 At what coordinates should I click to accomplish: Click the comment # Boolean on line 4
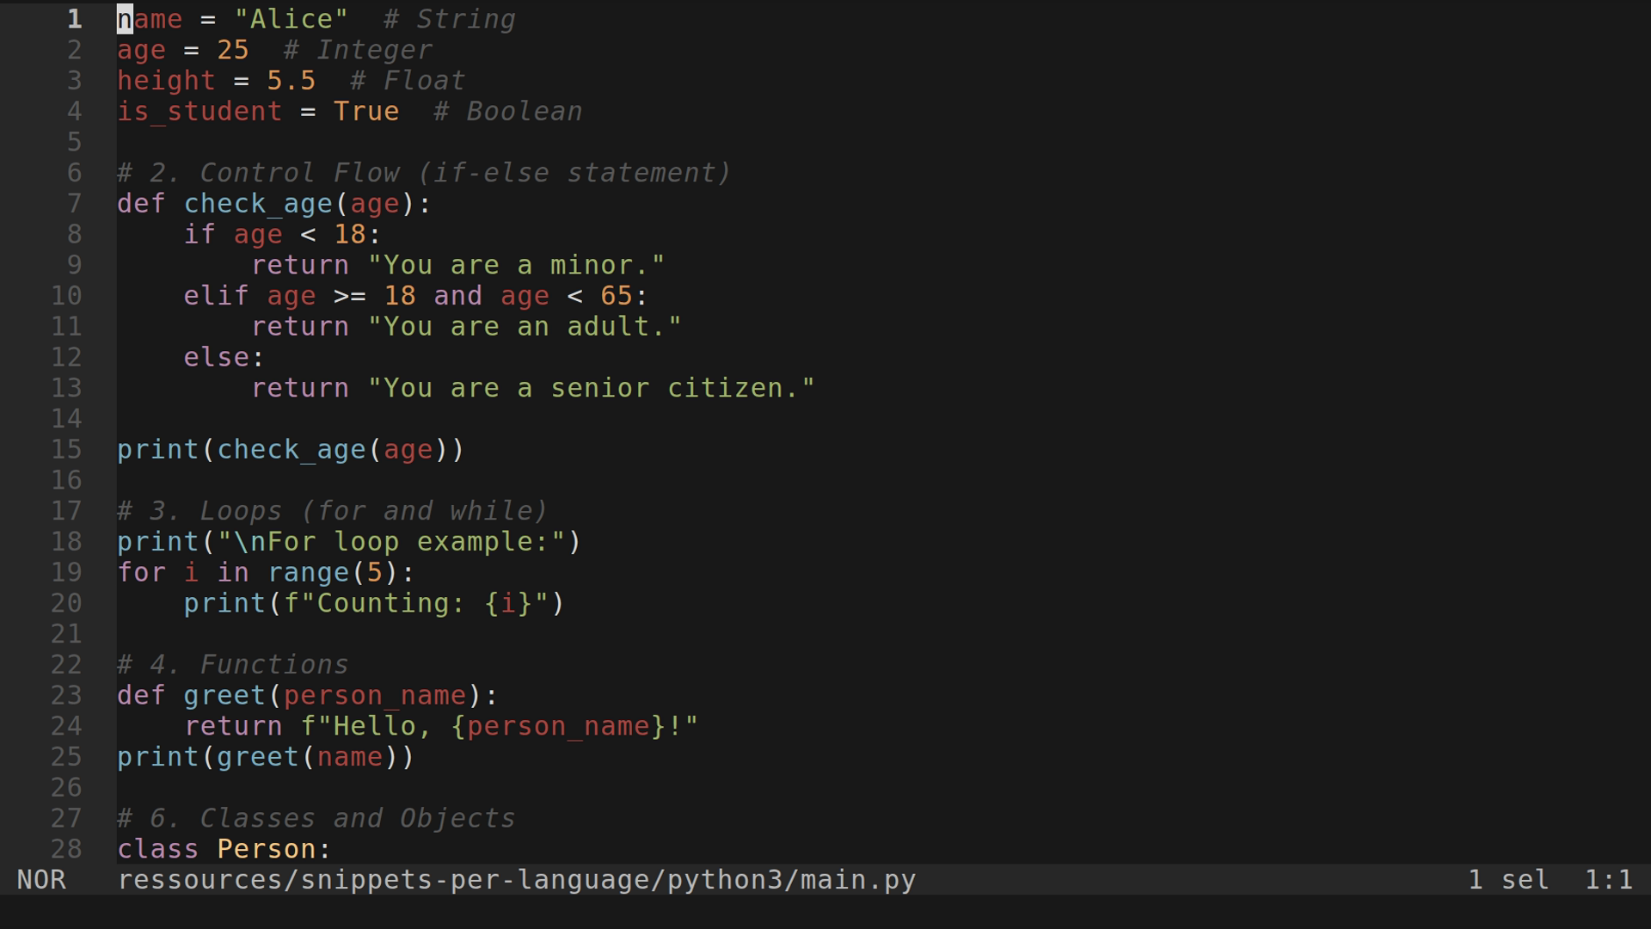pyautogui.click(x=507, y=110)
